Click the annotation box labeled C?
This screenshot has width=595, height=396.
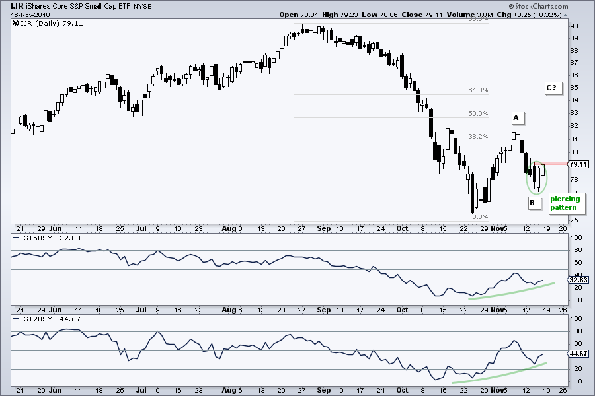(x=552, y=88)
